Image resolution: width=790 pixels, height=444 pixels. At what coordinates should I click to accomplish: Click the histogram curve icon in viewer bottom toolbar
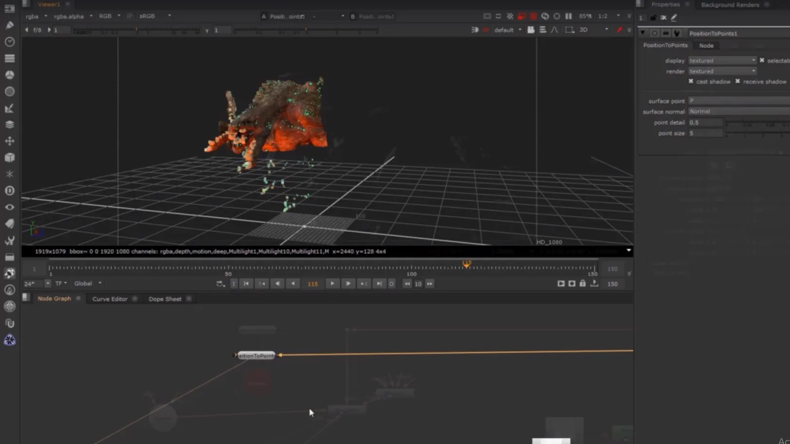coord(554,30)
